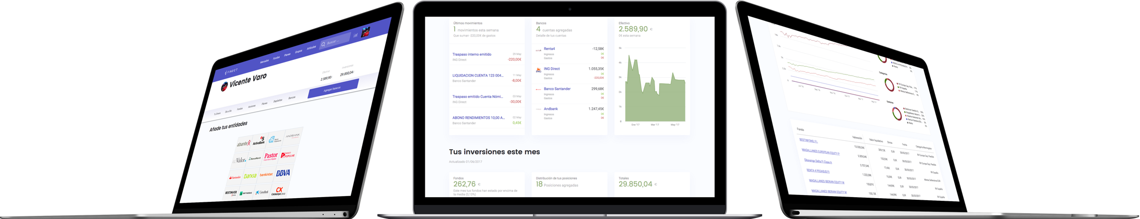This screenshot has width=1140, height=219.
Task: Choose the Bankia entity logo
Action: coord(251,176)
